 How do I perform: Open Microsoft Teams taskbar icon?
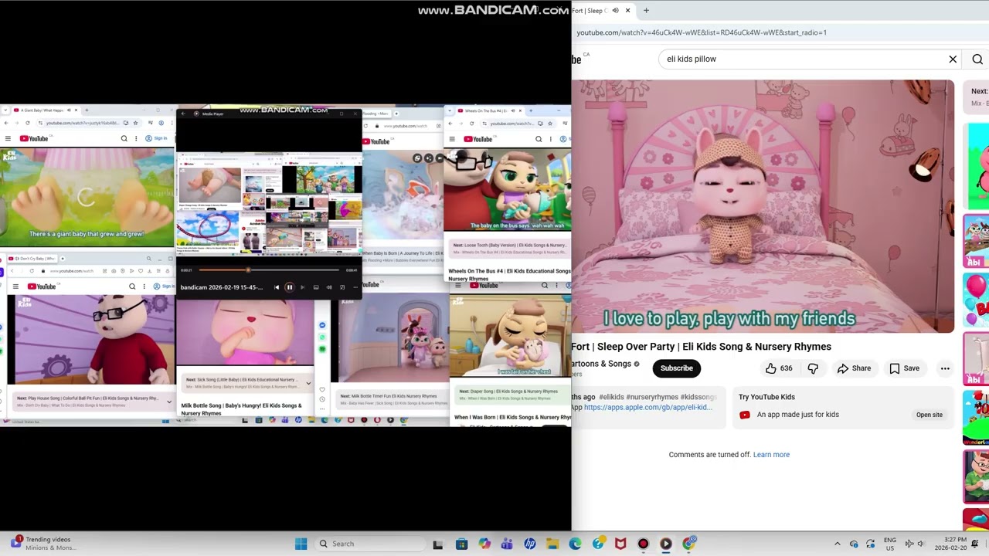point(507,544)
